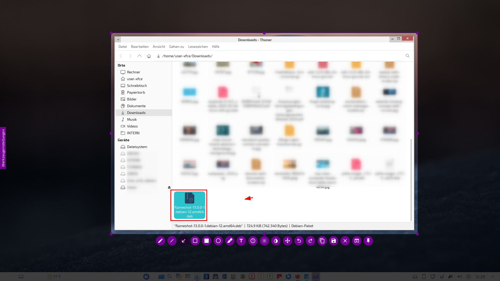Select the Flameshot Arrow tool
500x281 pixels.
pyautogui.click(x=184, y=241)
